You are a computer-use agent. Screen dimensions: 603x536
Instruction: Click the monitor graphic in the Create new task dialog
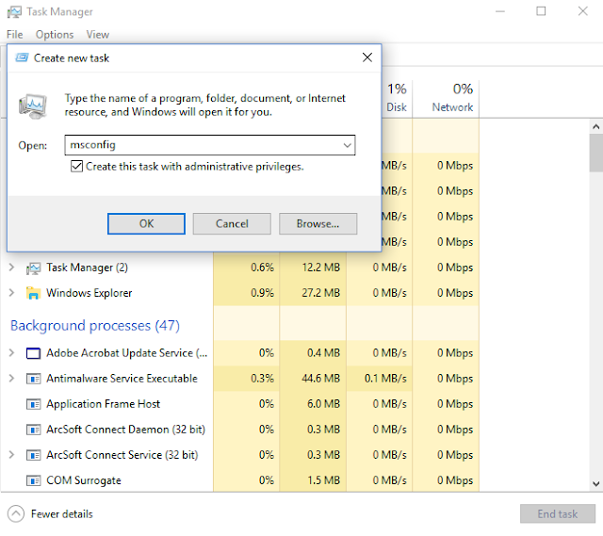point(33,106)
